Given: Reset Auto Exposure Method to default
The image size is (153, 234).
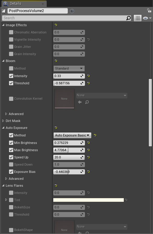Looking at the screenshot, I should pyautogui.click(x=95, y=135).
